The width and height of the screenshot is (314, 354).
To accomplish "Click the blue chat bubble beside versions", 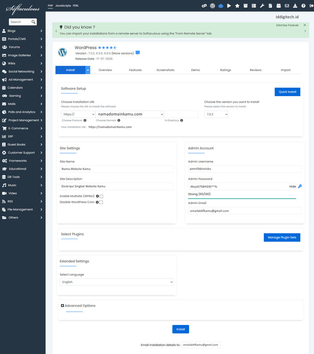I will coord(138,53).
